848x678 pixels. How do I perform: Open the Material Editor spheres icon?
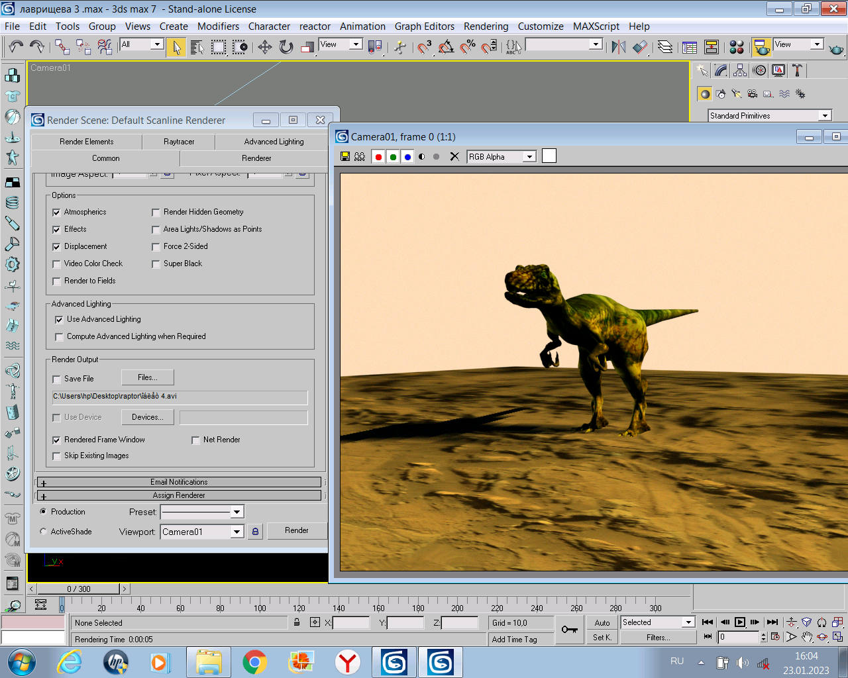[x=737, y=47]
